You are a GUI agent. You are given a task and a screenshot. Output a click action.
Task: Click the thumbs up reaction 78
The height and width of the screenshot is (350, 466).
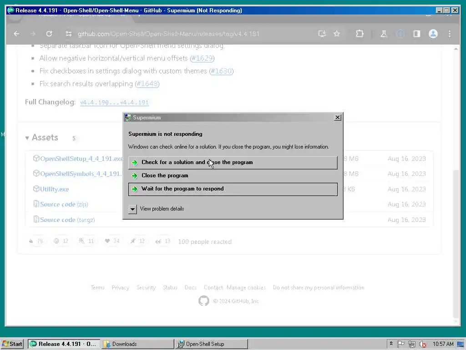(36, 241)
